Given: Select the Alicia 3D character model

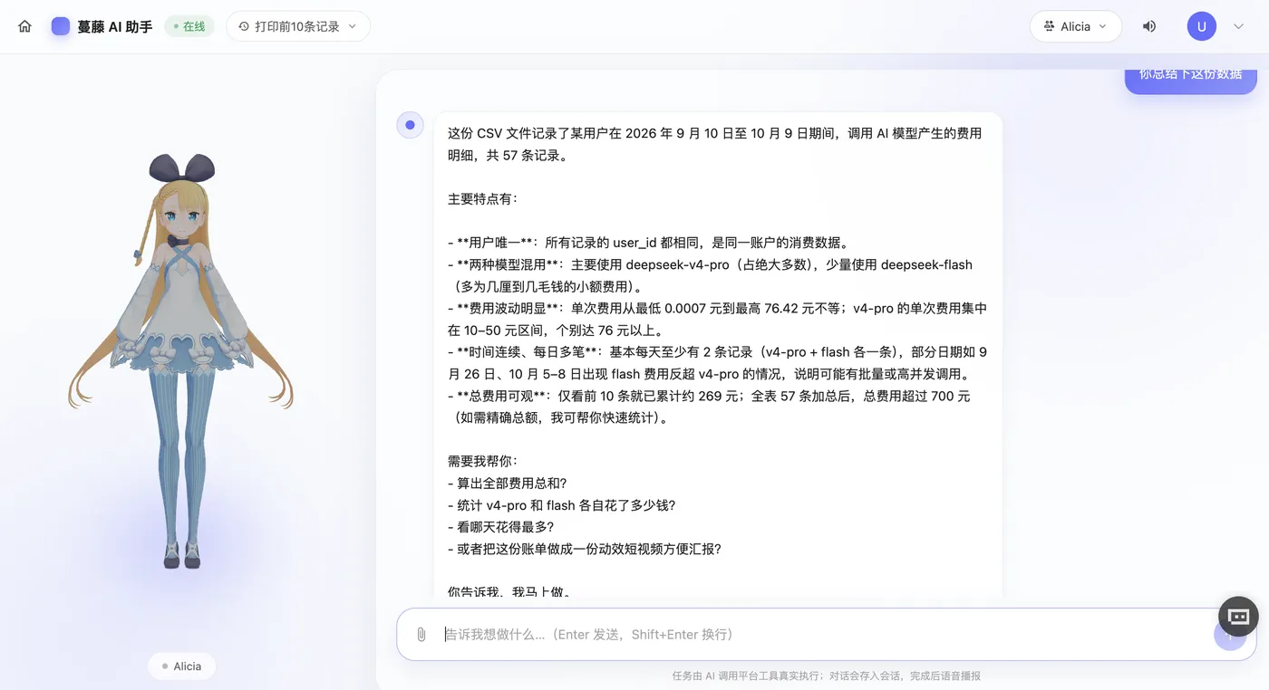Looking at the screenshot, I should (181, 360).
